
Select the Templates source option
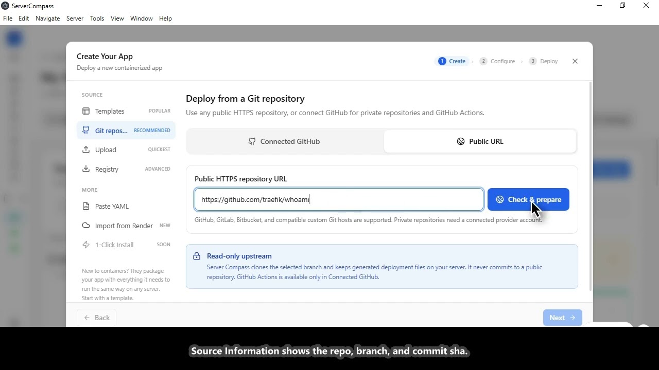126,111
